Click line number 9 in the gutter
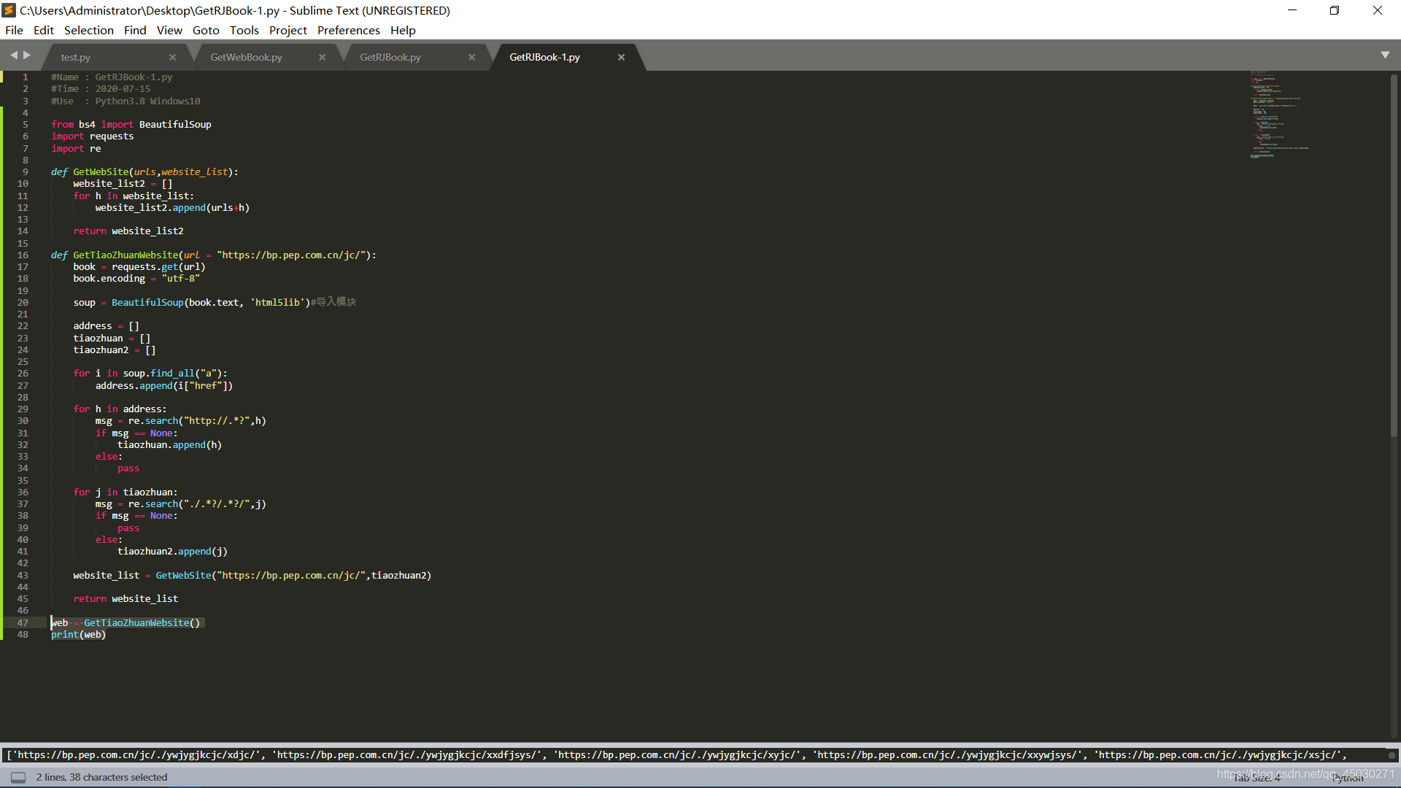 tap(25, 171)
